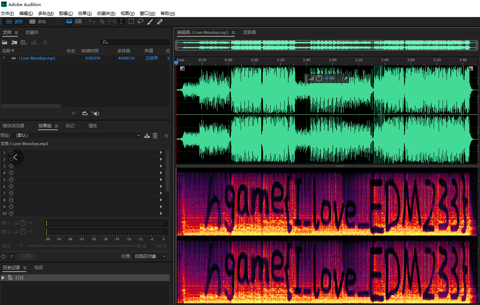The image size is (480, 305).
Task: Sort files by the 采样率 column header
Action: pos(124,51)
